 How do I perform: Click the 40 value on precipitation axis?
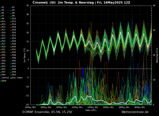click(x=154, y=6)
